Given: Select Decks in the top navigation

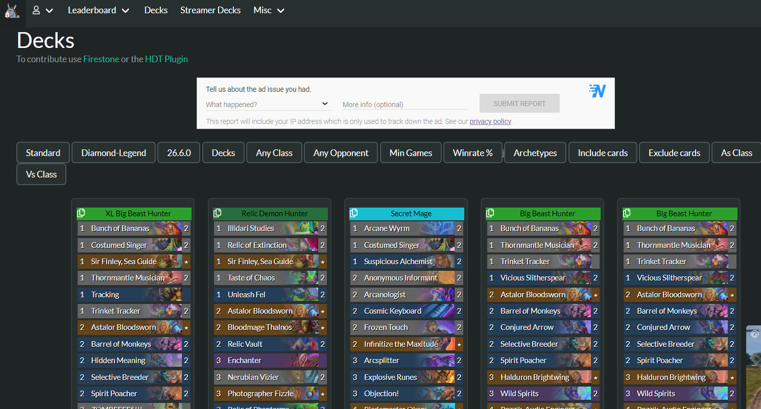Looking at the screenshot, I should (x=156, y=10).
